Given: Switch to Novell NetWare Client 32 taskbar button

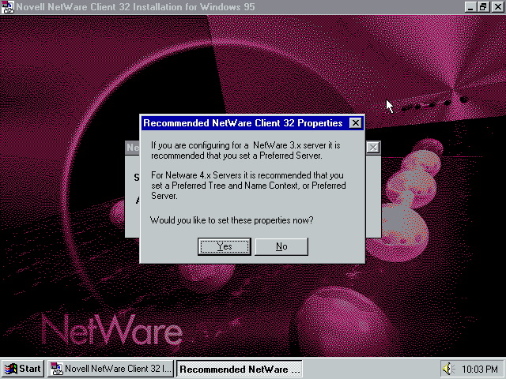Looking at the screenshot, I should [x=111, y=369].
